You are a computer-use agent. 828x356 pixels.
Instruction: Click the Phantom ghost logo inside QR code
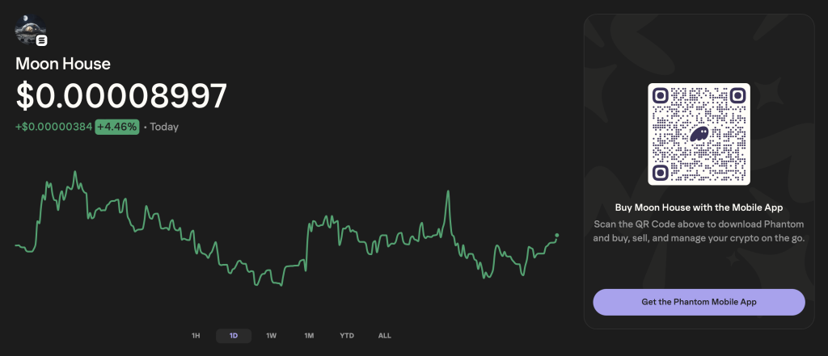click(x=699, y=134)
